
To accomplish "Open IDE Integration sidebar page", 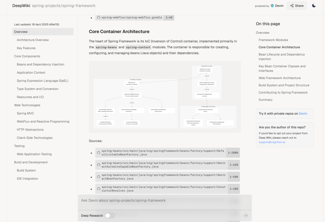I will click(x=27, y=179).
